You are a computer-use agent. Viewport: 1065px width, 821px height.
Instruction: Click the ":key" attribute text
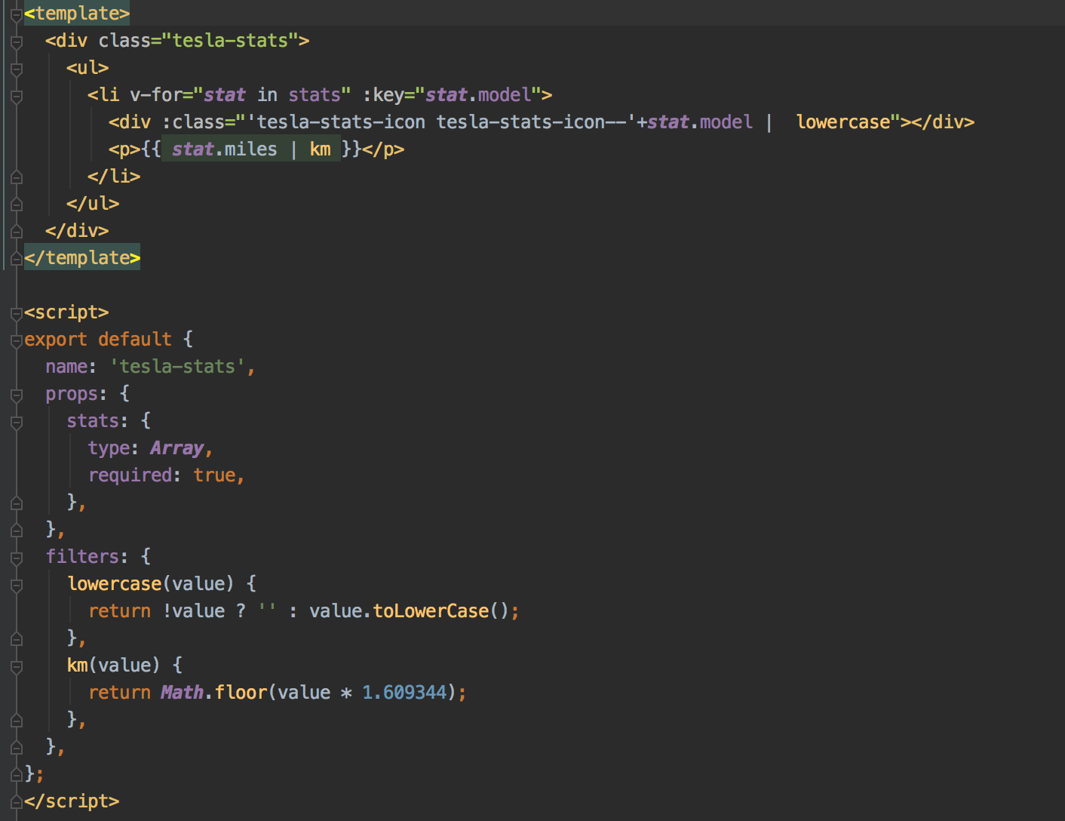[x=383, y=95]
